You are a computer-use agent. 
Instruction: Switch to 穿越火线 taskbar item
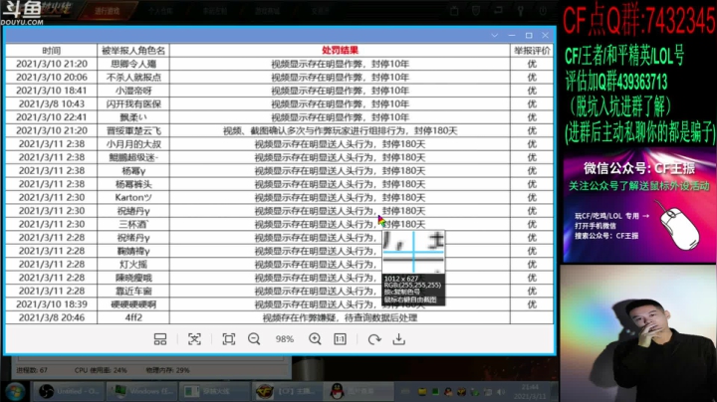point(214,391)
